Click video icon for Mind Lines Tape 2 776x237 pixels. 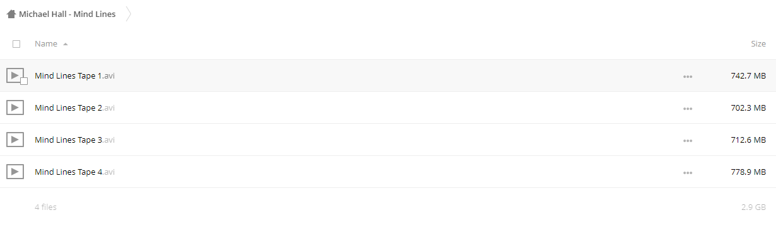point(14,107)
